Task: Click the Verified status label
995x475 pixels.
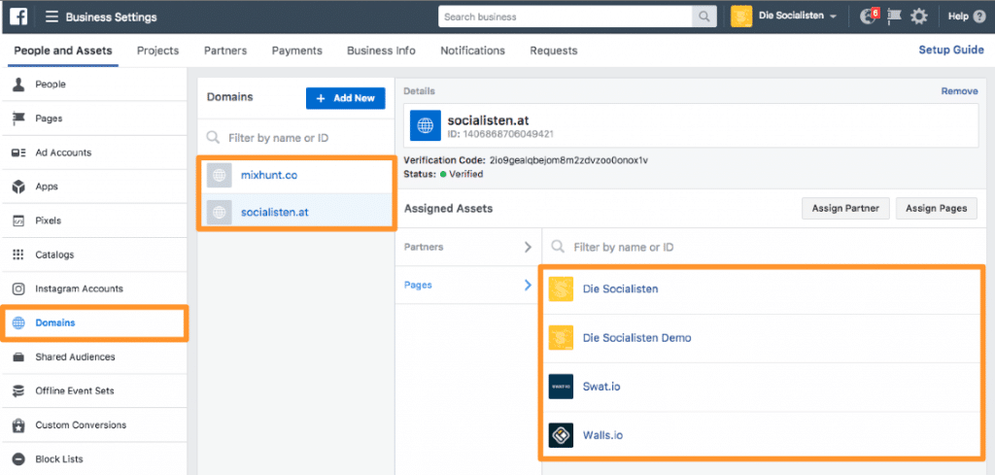Action: pos(465,174)
